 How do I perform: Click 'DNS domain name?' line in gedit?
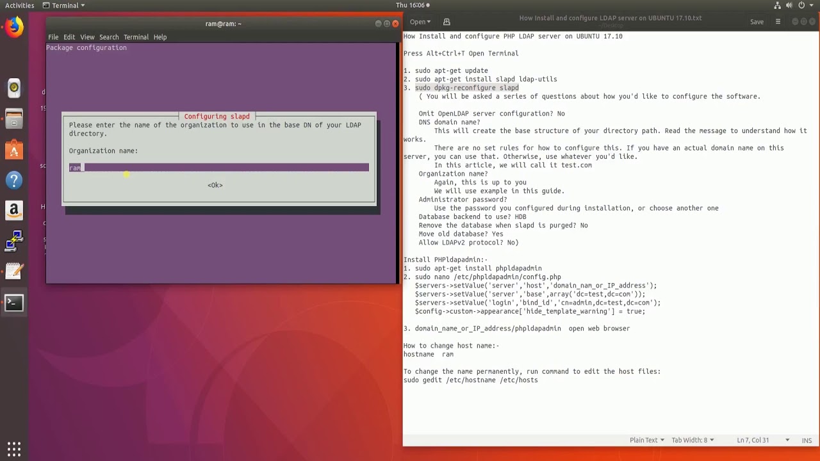click(x=450, y=122)
